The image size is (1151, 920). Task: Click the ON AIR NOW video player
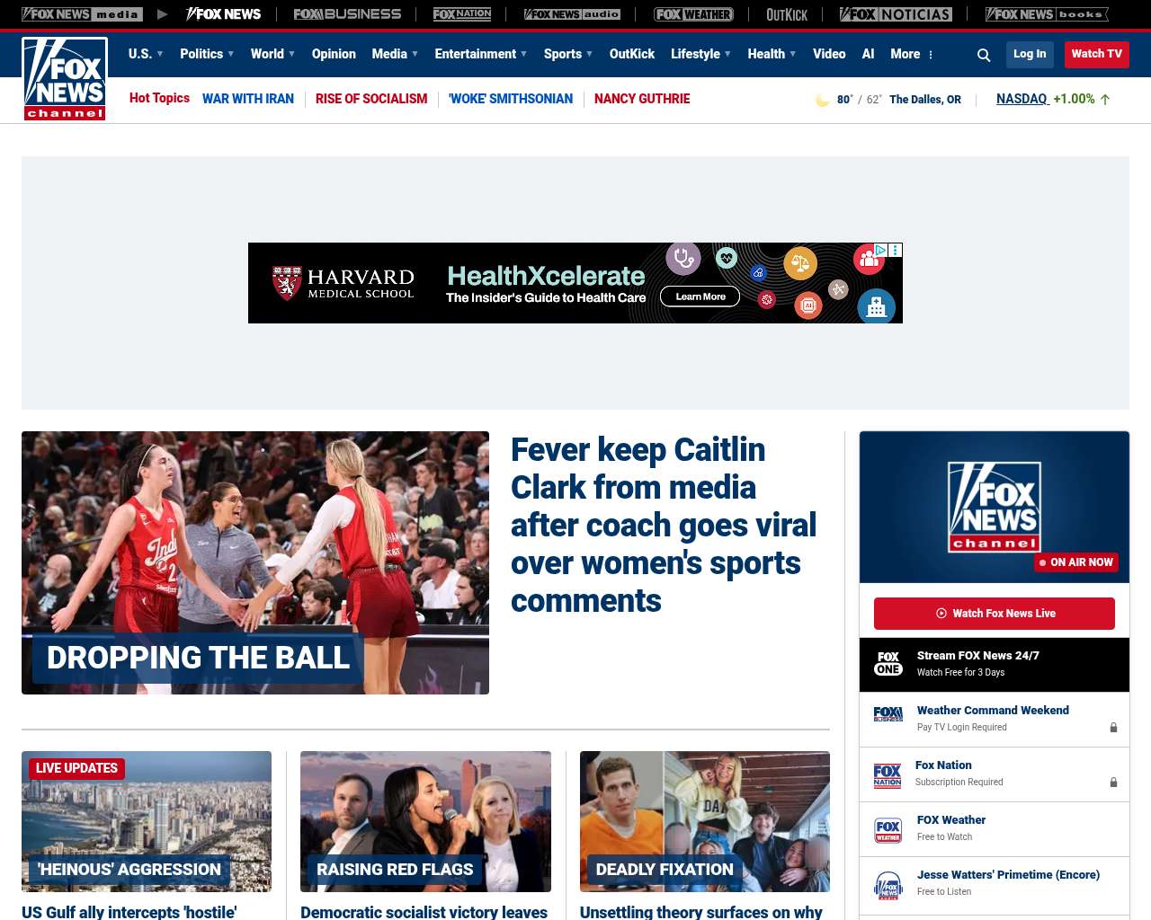point(995,507)
